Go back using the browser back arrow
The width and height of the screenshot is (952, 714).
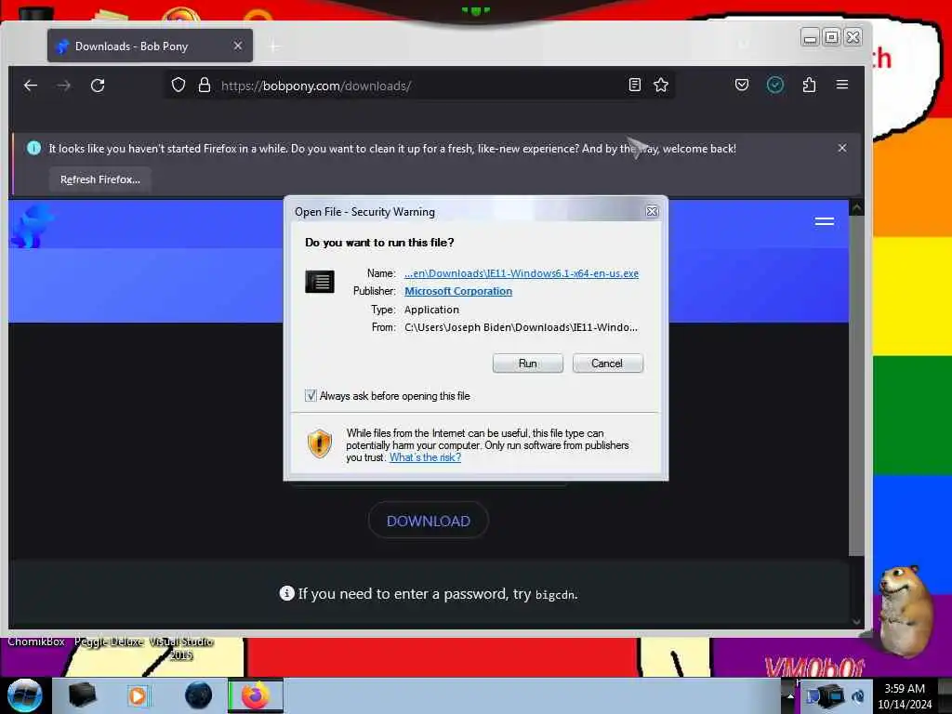click(x=31, y=86)
